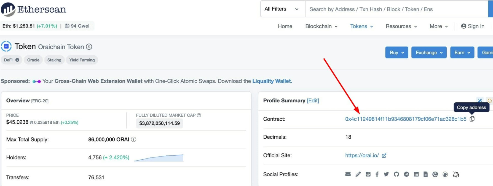
Task: Click the Etherscan logo
Action: 34,9
